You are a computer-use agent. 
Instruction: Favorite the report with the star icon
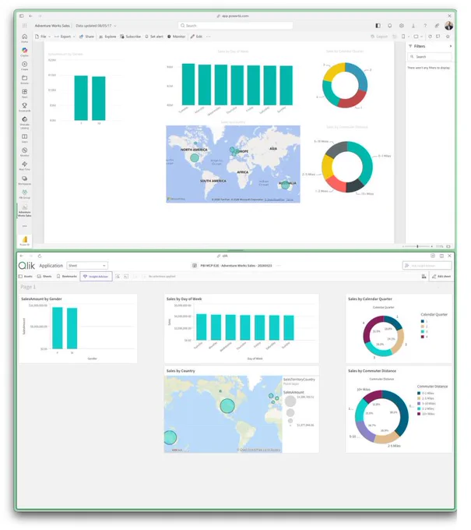point(448,37)
